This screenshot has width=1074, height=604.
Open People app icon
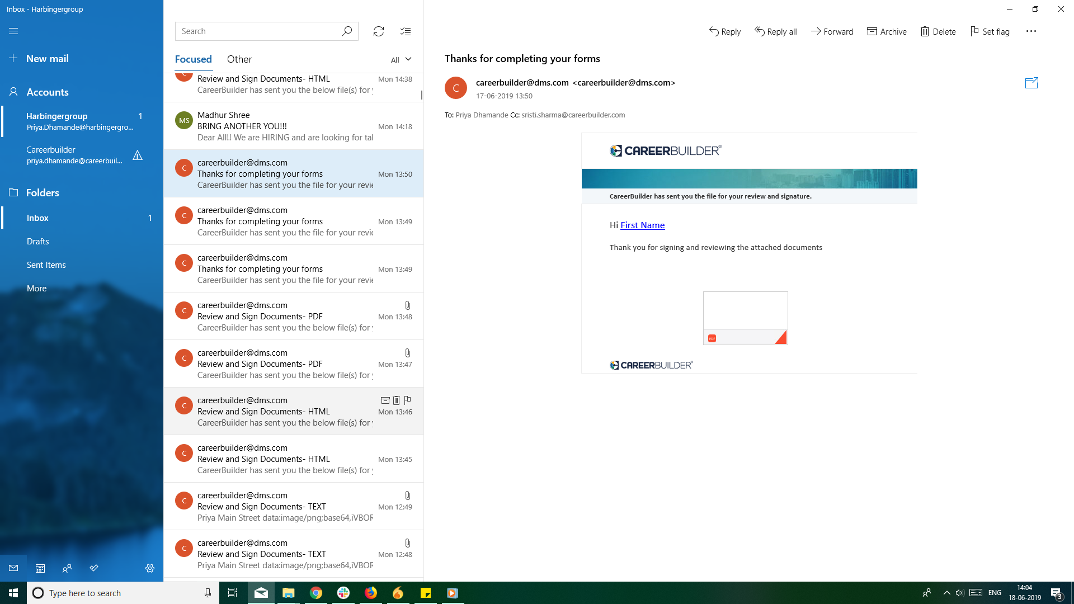tap(67, 568)
